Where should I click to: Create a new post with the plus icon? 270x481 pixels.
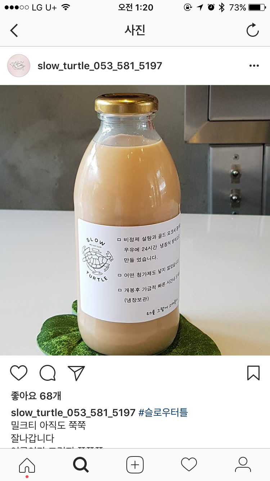[135, 465]
